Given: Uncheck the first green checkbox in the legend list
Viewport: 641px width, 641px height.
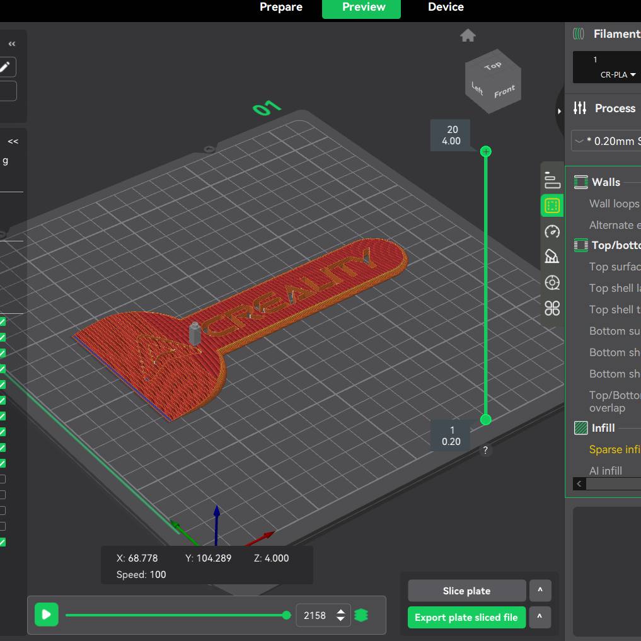Looking at the screenshot, I should click(x=3, y=321).
